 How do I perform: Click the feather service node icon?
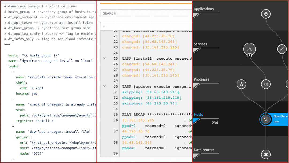282,49
